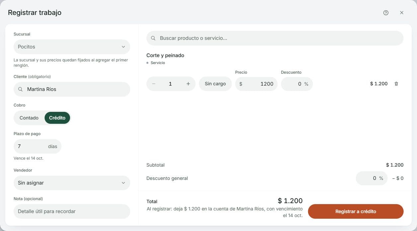Select Crédito payment option
Viewport: 417px width, 231px height.
57,118
